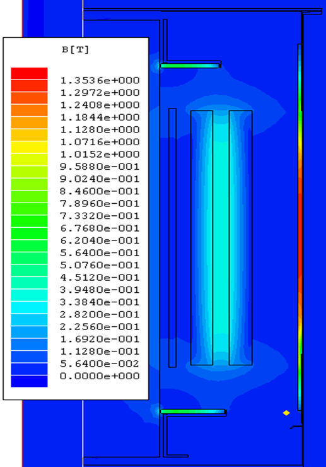Select the 5.0760e-001 legend value
The height and width of the screenshot is (467, 326).
[x=100, y=265]
